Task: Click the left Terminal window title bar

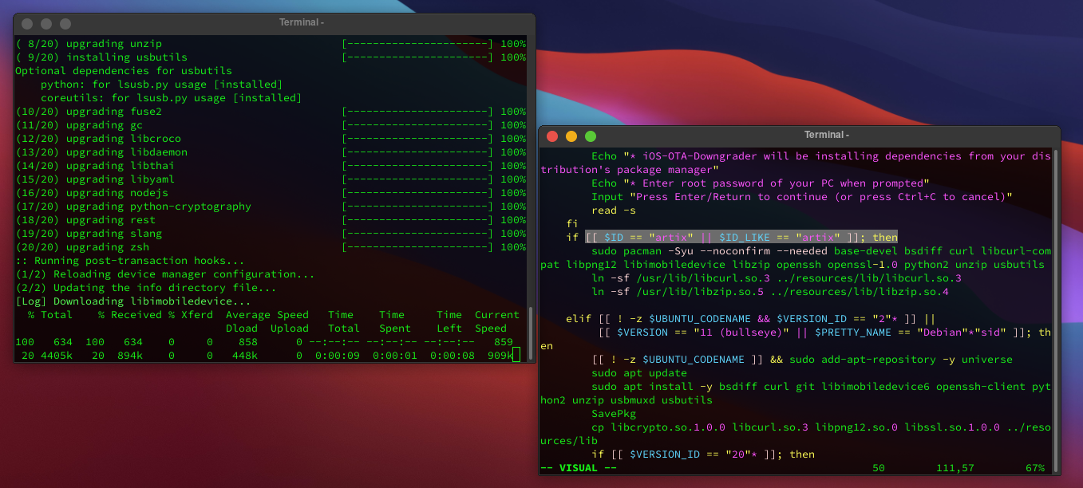Action: pos(301,22)
